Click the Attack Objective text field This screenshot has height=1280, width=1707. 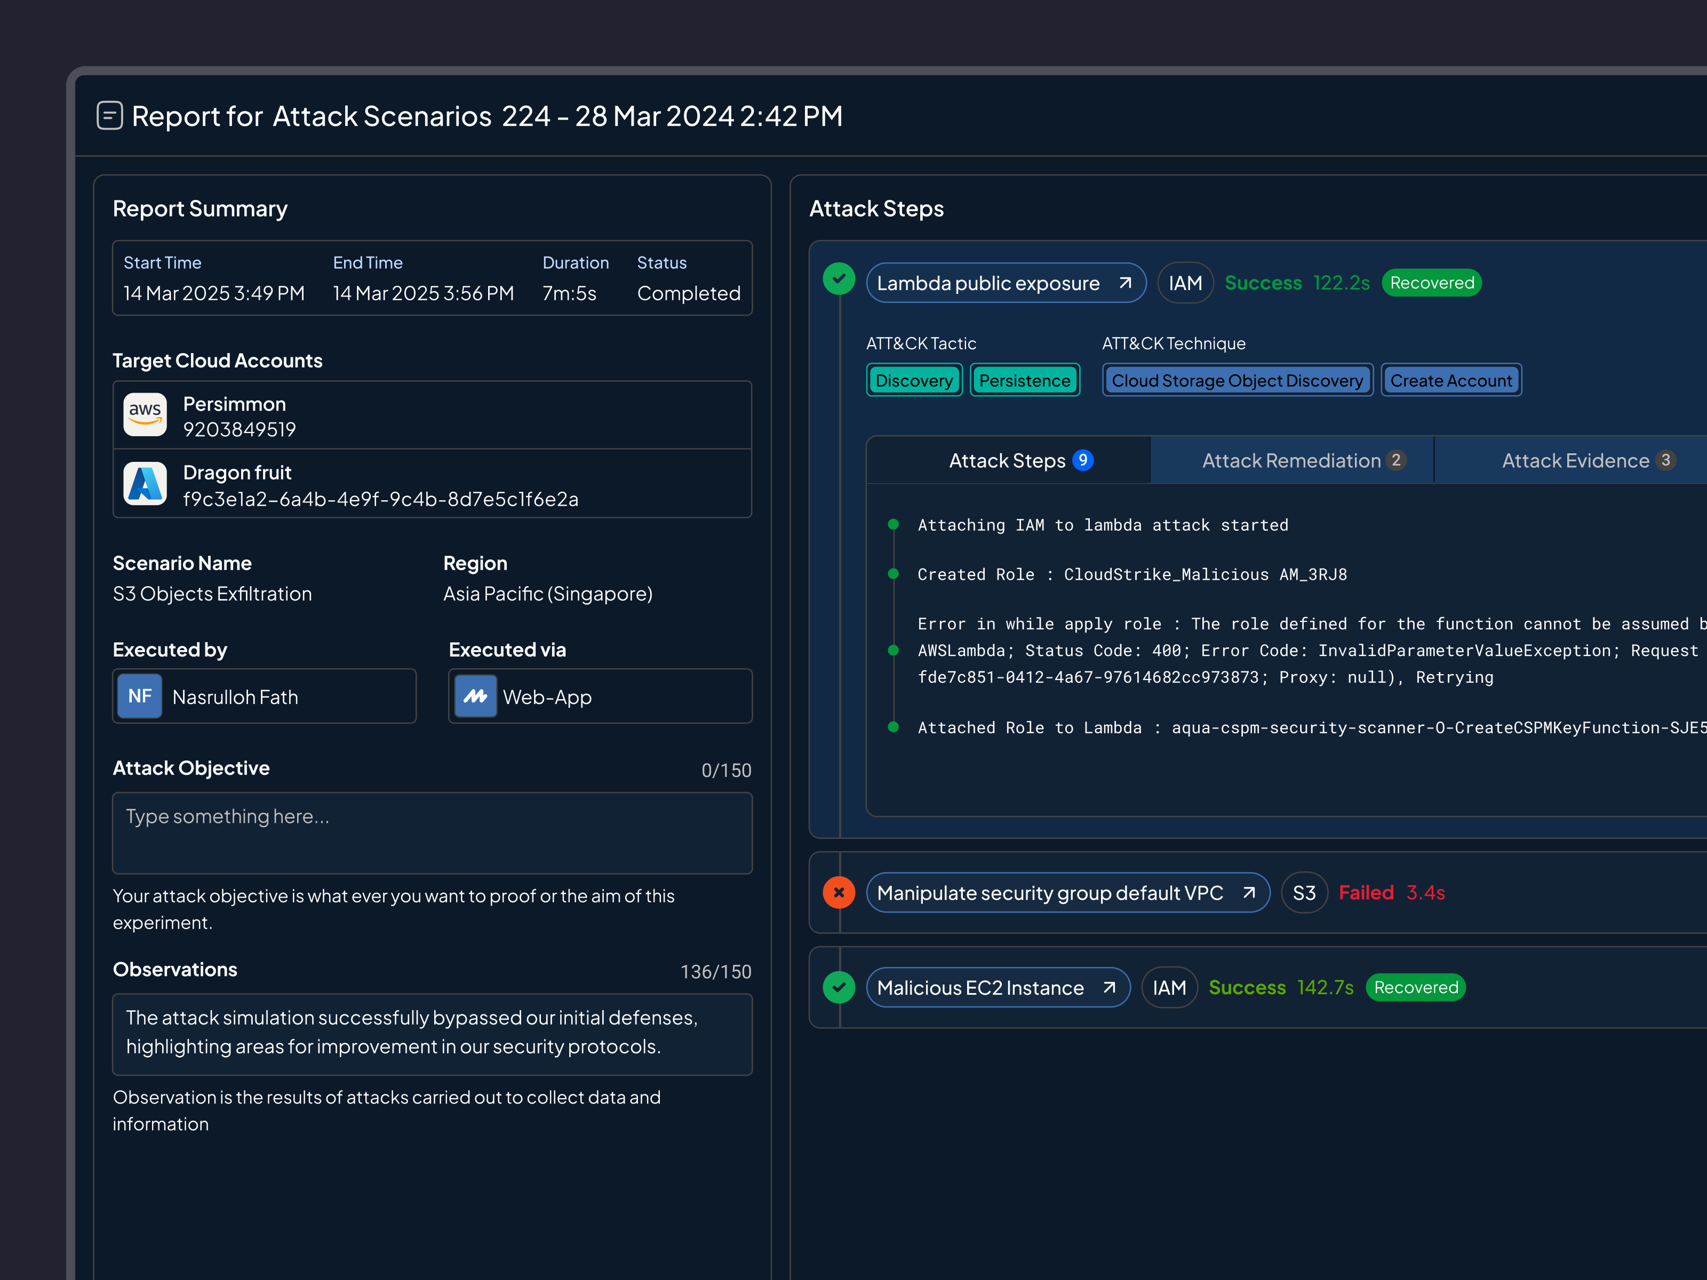pos(432,833)
